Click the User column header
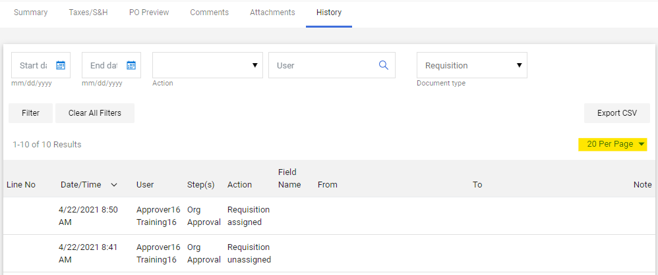 [145, 185]
